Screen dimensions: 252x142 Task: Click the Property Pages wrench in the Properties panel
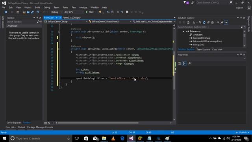coord(190,64)
